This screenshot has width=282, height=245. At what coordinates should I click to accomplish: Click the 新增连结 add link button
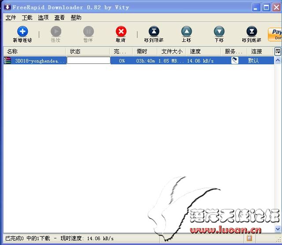22,34
